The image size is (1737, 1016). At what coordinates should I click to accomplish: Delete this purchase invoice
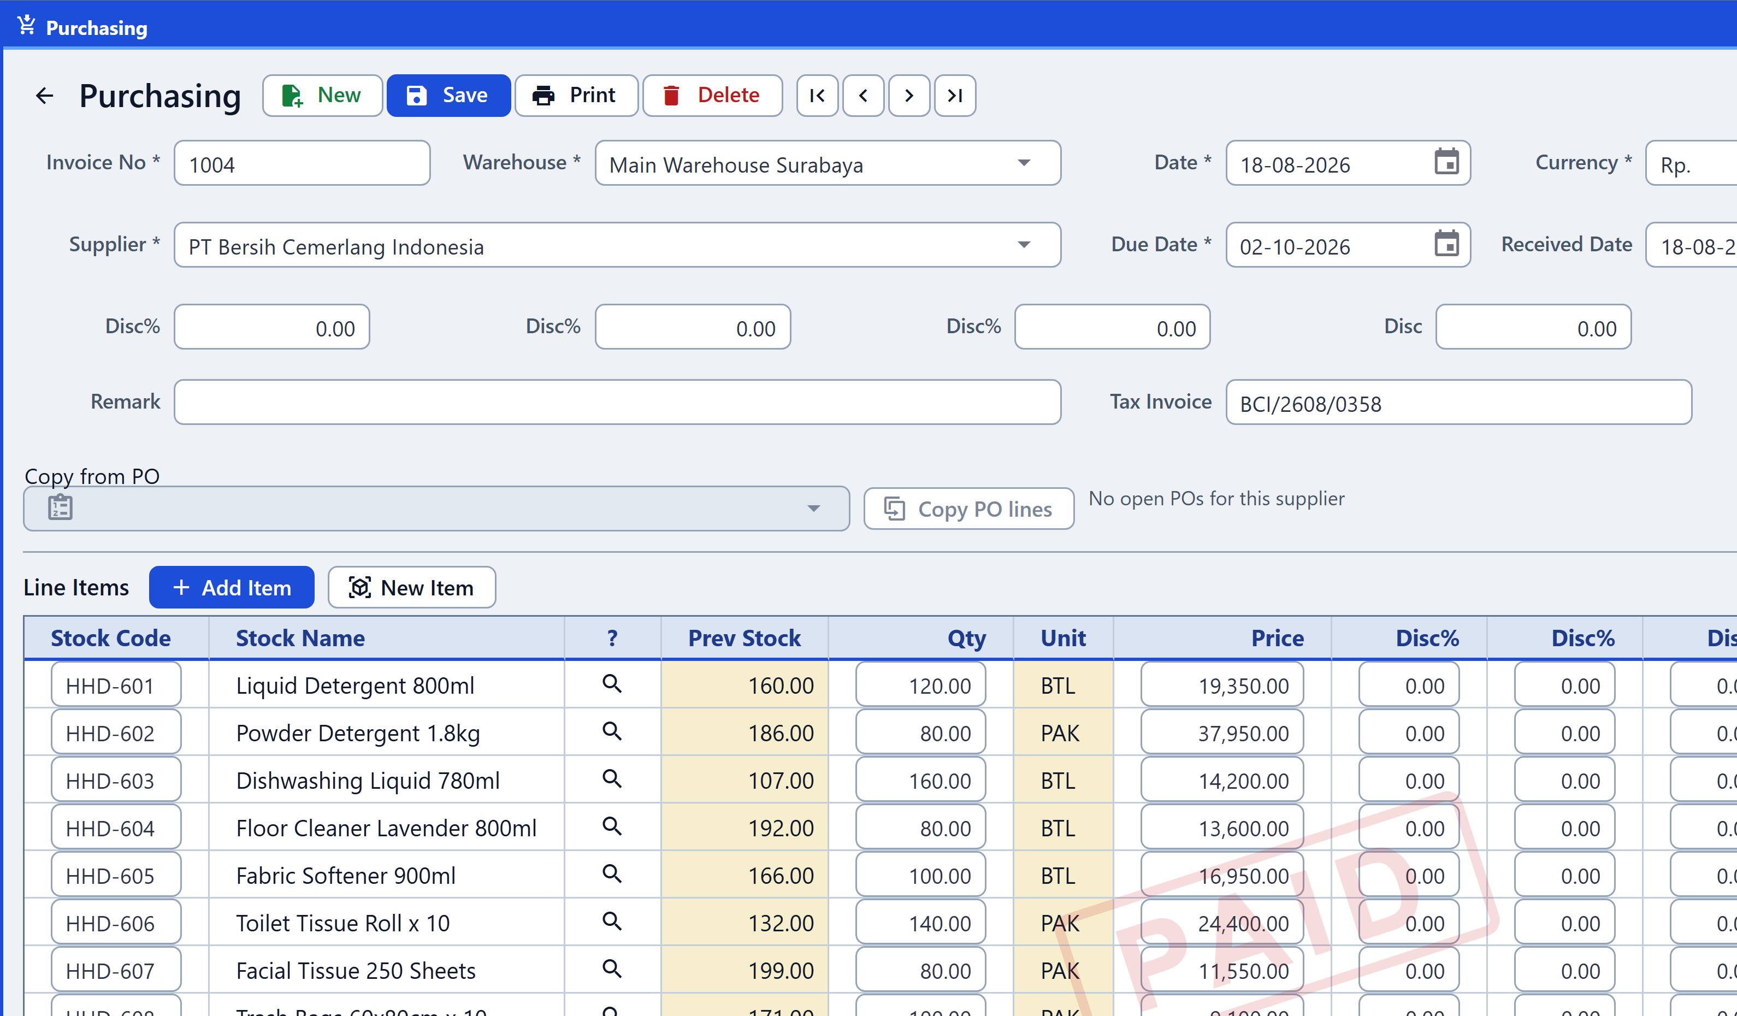(x=712, y=95)
